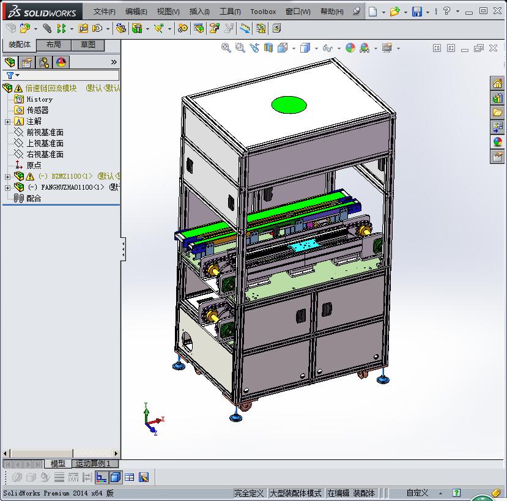Screen dimensions: 507x501
Task: Click the Bill of Materials icon
Action: tap(199, 29)
